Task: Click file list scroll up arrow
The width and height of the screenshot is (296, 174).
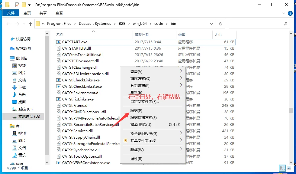Action: pyautogui.click(x=291, y=34)
